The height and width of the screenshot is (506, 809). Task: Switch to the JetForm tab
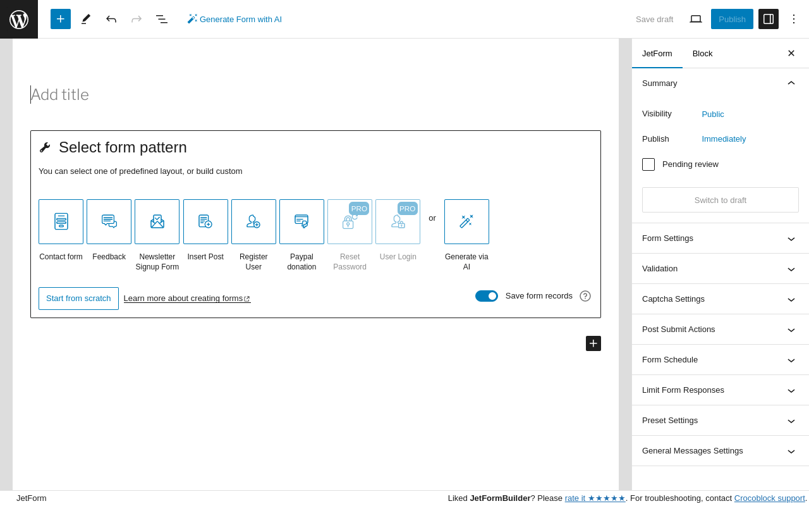(657, 53)
